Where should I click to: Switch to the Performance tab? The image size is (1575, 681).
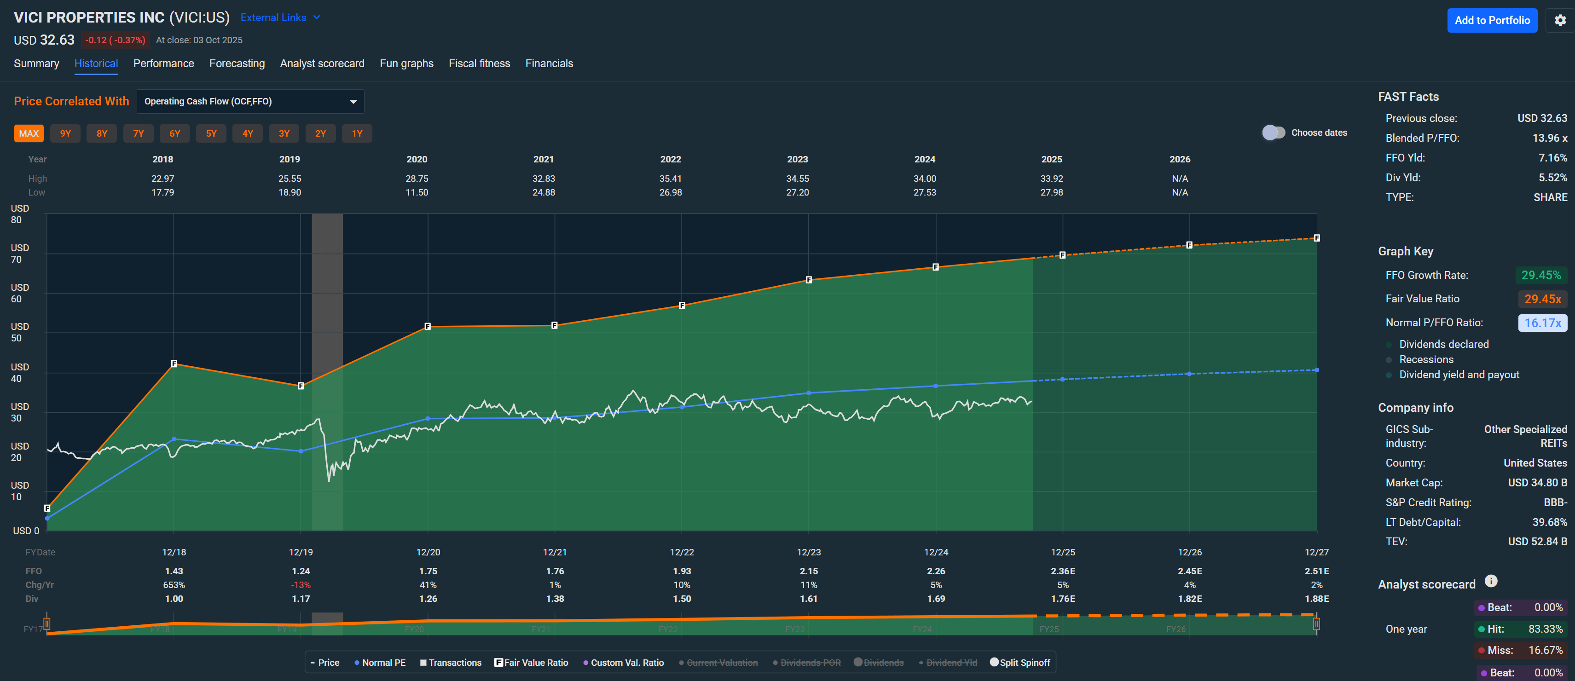click(163, 63)
